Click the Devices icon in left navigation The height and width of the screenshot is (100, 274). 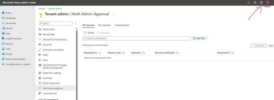click(3, 28)
